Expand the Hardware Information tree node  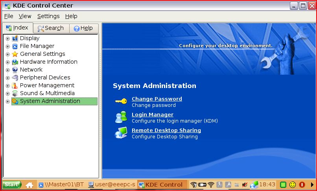7,62
